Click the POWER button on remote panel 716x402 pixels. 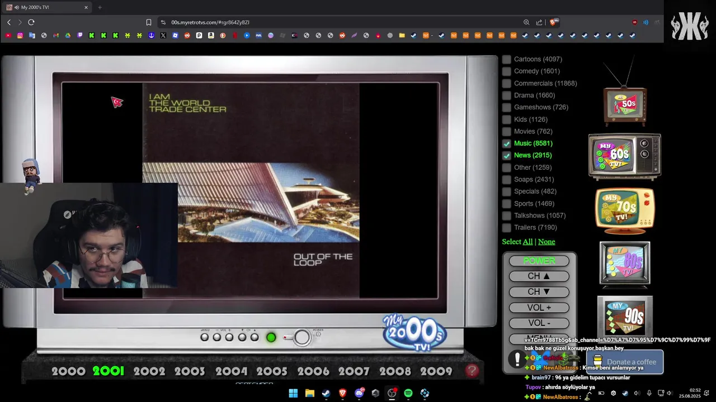coord(539,261)
